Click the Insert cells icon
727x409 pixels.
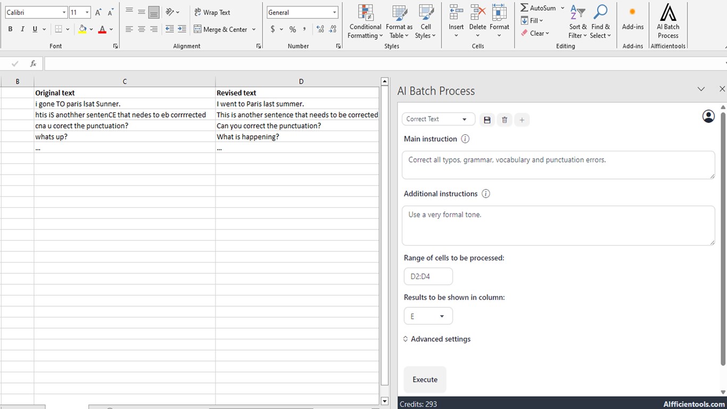click(456, 21)
